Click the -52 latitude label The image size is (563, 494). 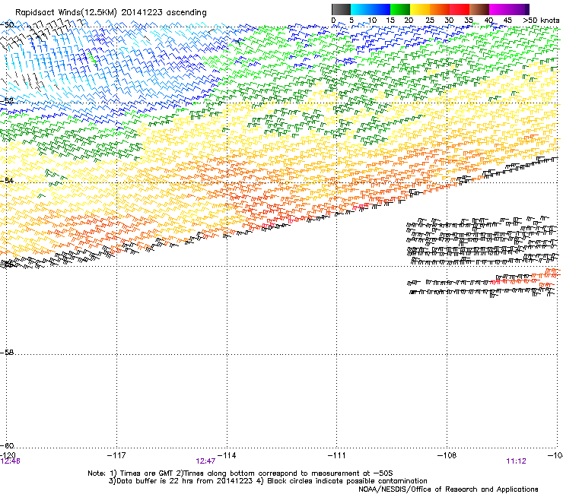(7, 101)
